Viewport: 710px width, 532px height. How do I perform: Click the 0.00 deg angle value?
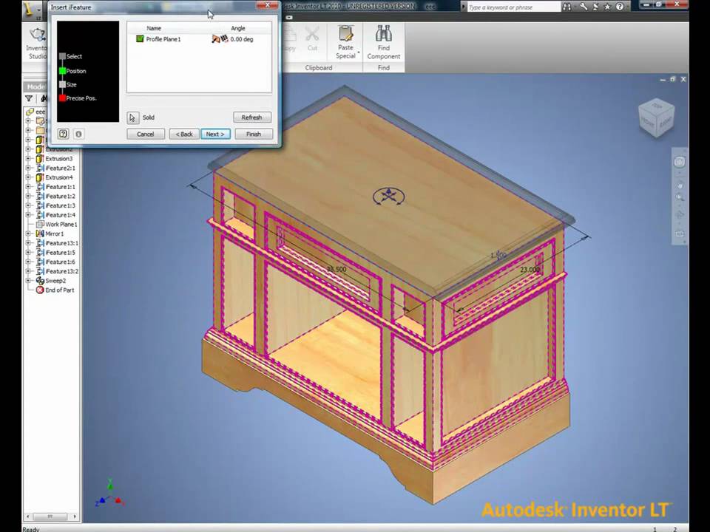242,39
